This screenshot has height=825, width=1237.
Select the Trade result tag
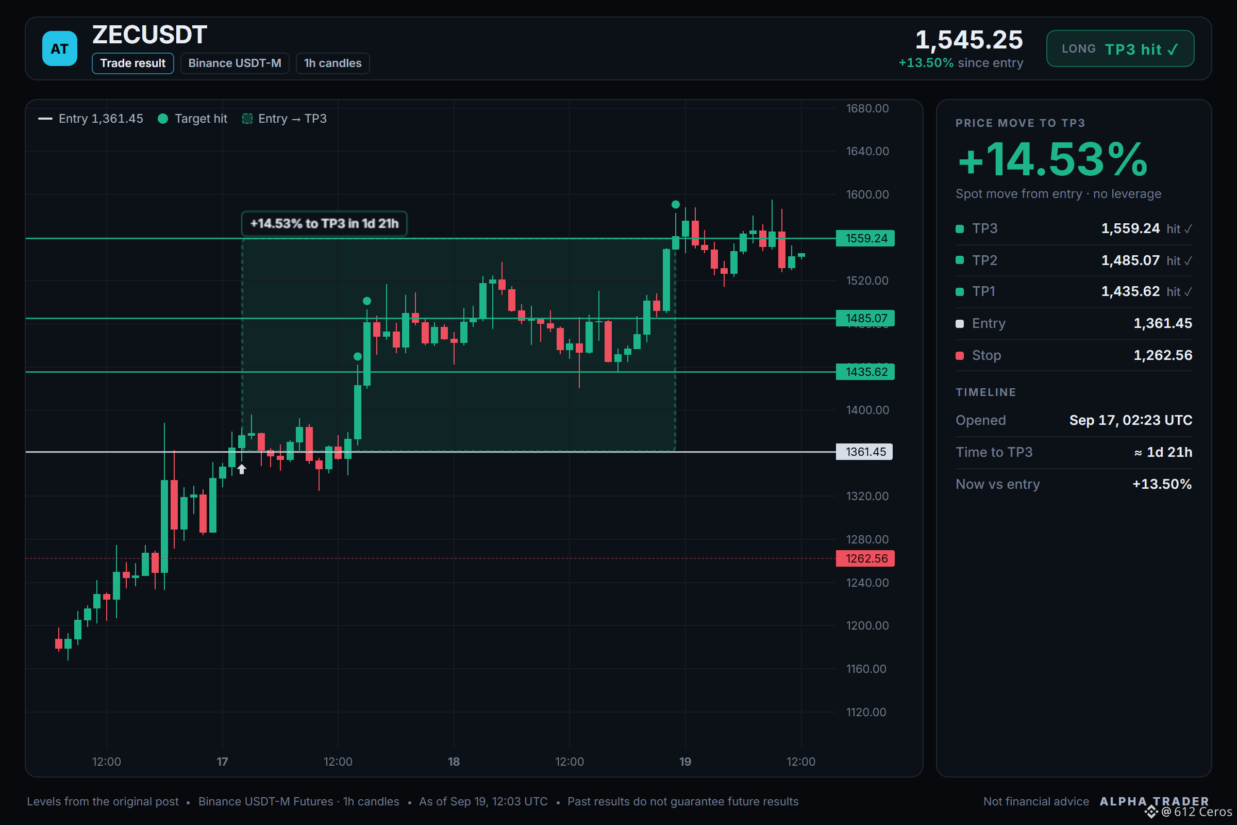point(133,63)
